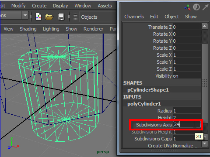This screenshot has width=210, height=157.
Task: Open the Shading panel menu
Action: [28, 29]
